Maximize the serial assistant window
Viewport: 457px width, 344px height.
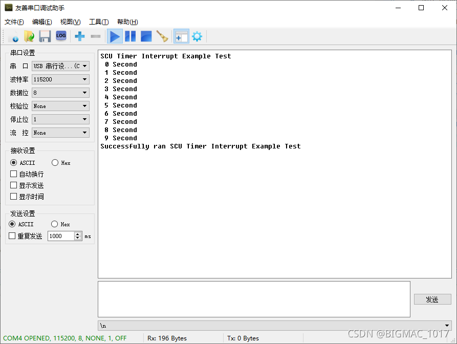tap(421, 8)
